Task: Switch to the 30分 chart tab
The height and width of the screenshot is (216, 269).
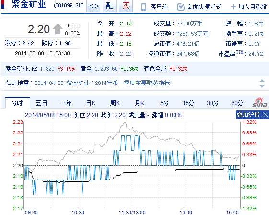Action: coord(213,103)
